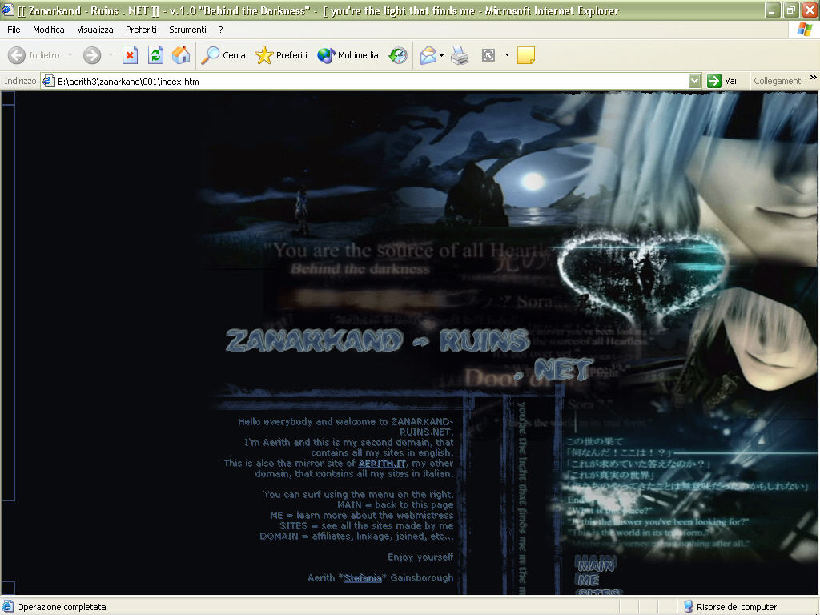
Task: Click the mail envelope icon
Action: 428,55
